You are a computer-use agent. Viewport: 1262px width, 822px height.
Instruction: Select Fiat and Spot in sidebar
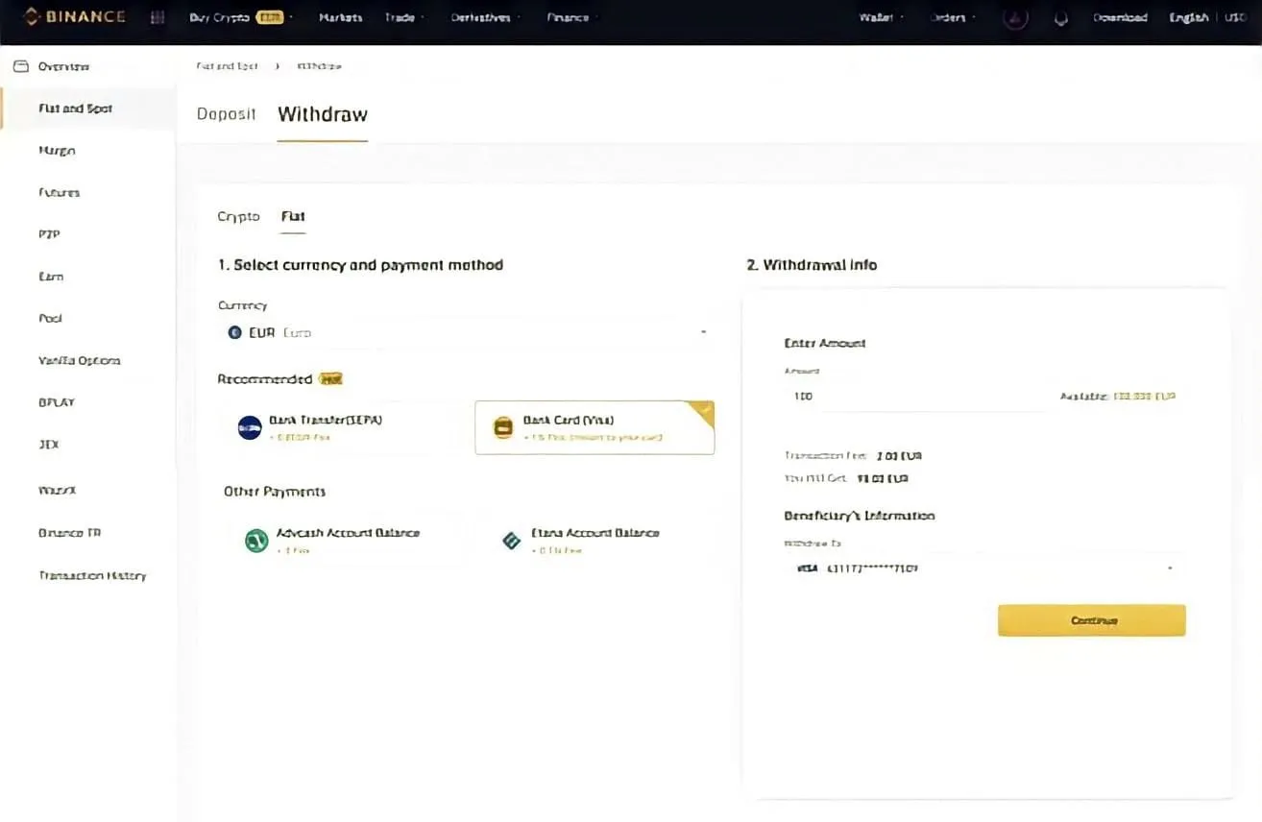click(x=87, y=109)
